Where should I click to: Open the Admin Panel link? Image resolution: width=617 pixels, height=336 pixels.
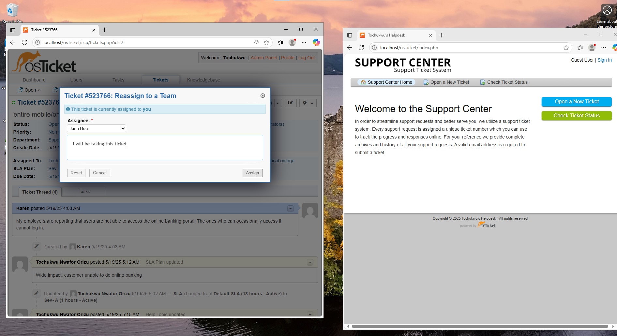point(264,58)
